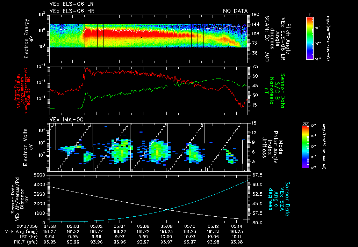Click the '05:14' time tick label
The width and height of the screenshot is (358, 247).
coord(236,226)
